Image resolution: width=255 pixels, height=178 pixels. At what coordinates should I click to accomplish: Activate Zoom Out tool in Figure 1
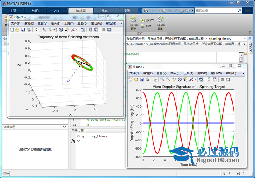pyautogui.click(x=50, y=30)
